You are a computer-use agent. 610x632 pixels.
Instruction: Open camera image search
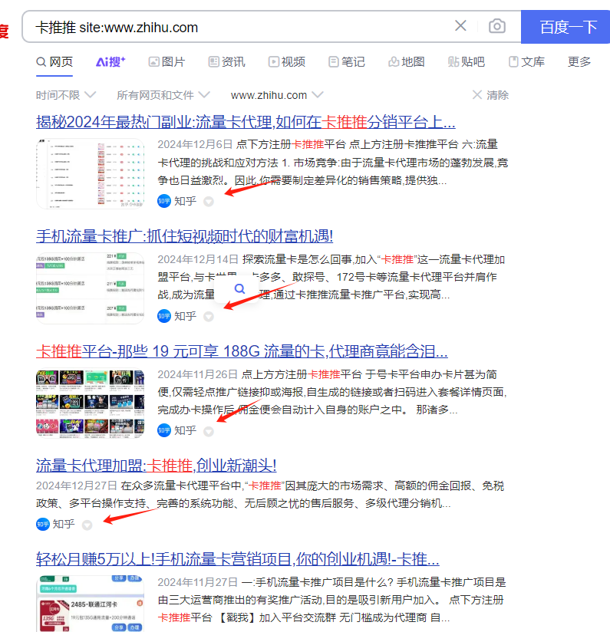pos(496,26)
